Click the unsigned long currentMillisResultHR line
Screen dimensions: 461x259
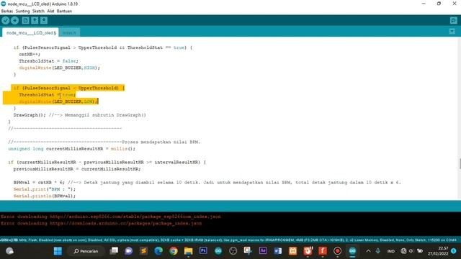point(72,149)
